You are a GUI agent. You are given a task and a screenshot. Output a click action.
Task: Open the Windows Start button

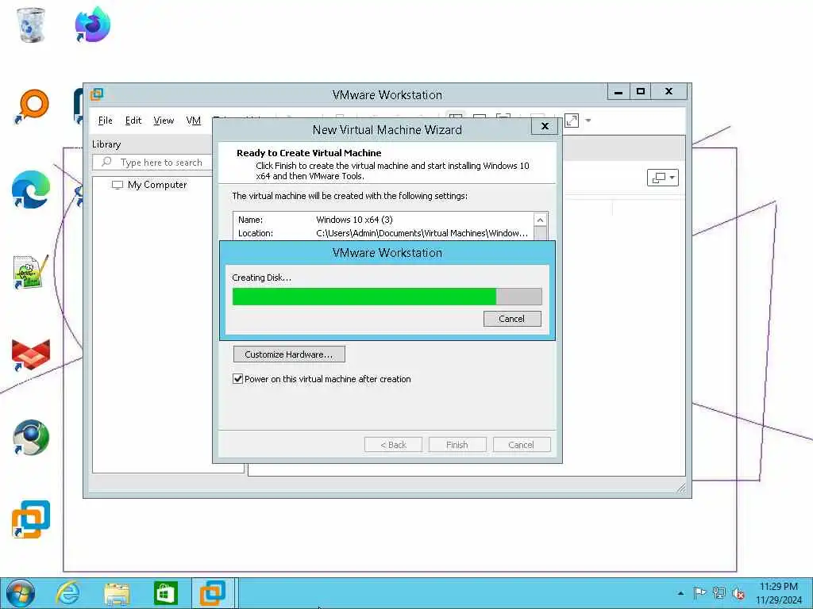[21, 593]
